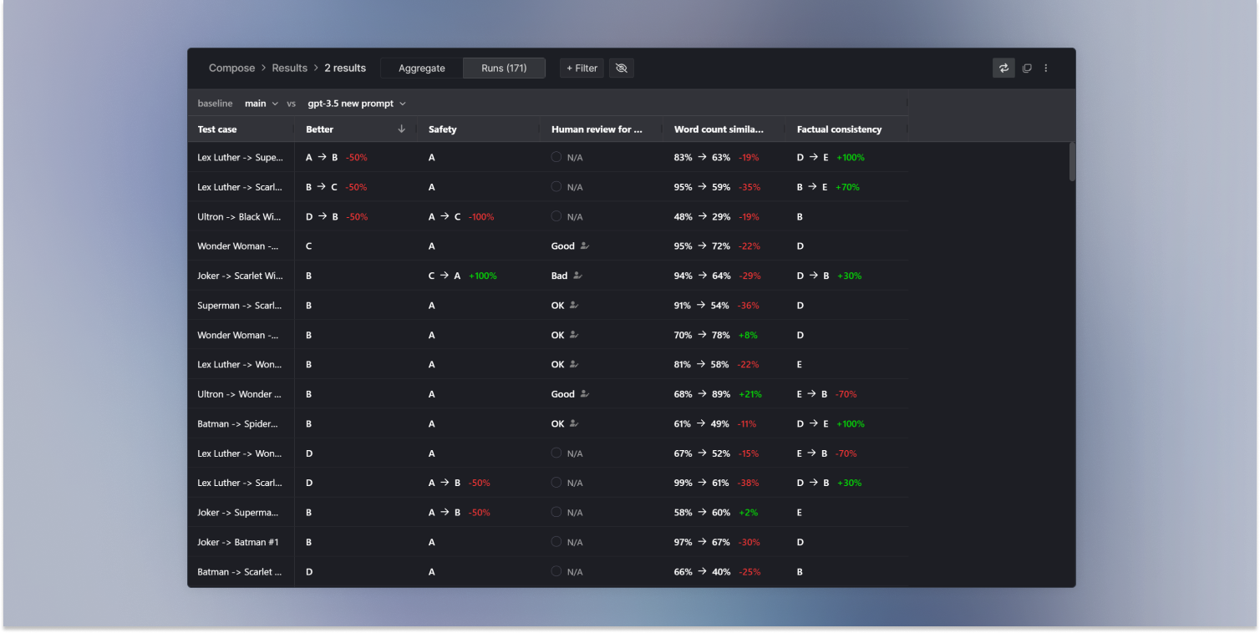Screen dimensions: 1260x633
Task: Click the 94% → 64% -29% cell
Action: pos(717,276)
